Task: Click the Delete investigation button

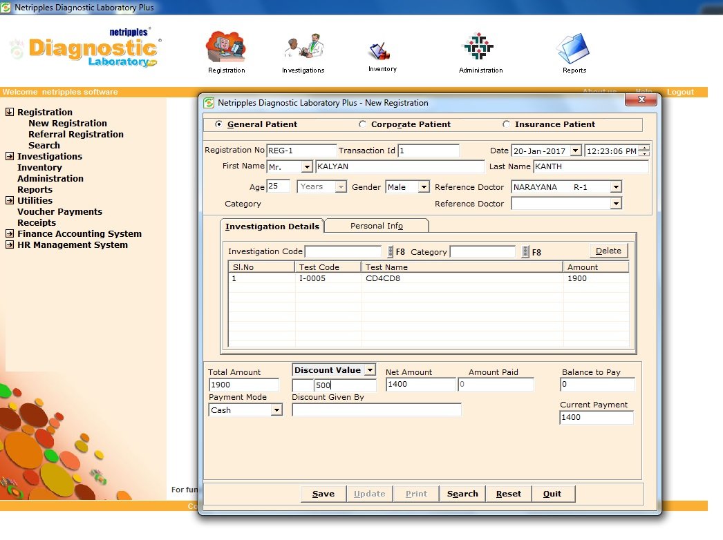Action: [608, 251]
